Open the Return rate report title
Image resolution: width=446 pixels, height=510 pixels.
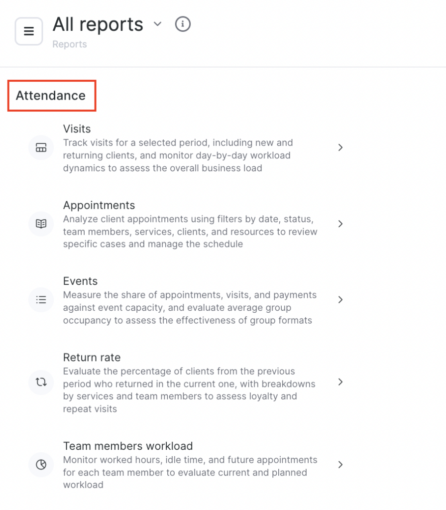(x=92, y=357)
